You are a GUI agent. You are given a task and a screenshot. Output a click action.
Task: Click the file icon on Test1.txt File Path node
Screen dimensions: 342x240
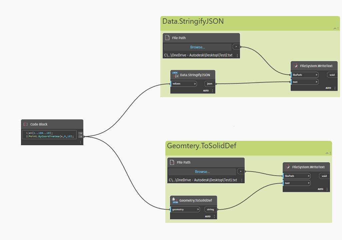172,162
